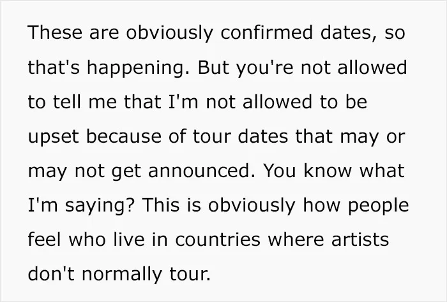Click the word "where" before "artists"
This screenshot has width=447, height=302.
(296, 240)
